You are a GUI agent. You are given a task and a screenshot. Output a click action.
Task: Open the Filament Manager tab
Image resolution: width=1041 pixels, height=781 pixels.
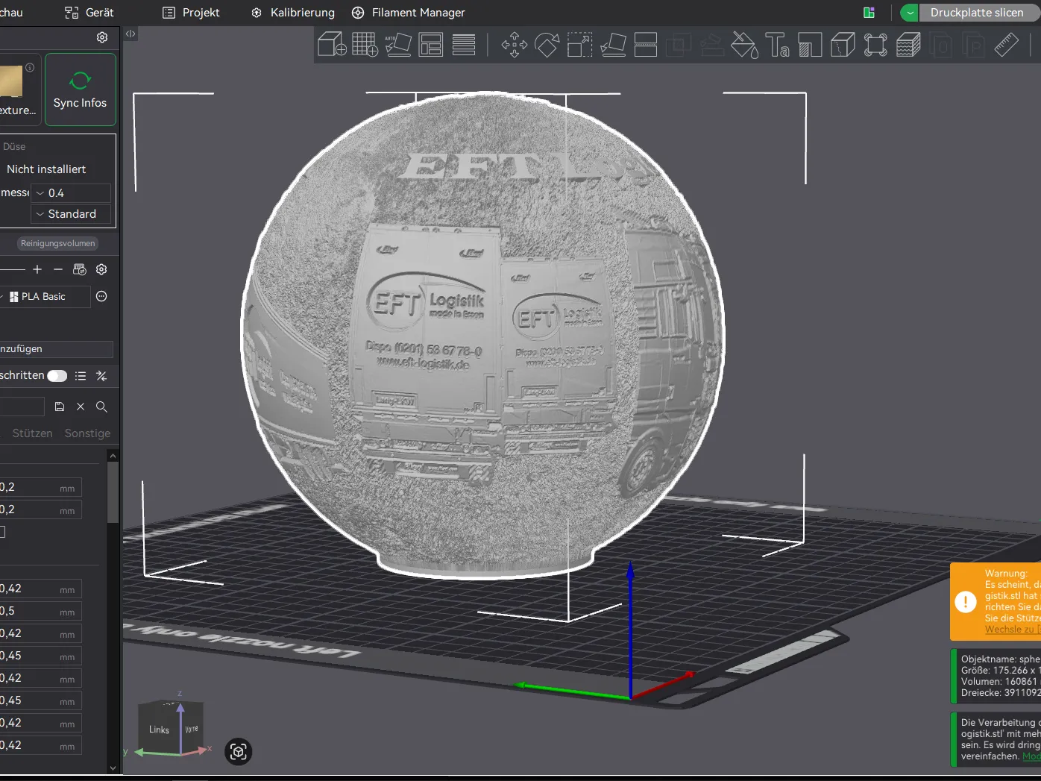pos(409,13)
